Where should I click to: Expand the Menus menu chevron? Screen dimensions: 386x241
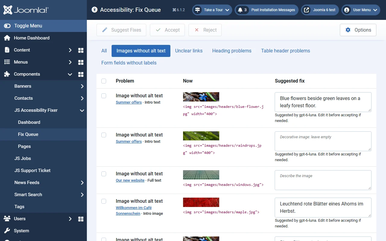[x=70, y=62]
